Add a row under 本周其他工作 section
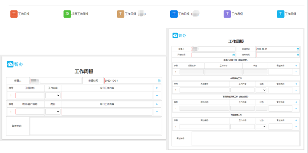The height and width of the screenshot is (153, 308). (296, 84)
